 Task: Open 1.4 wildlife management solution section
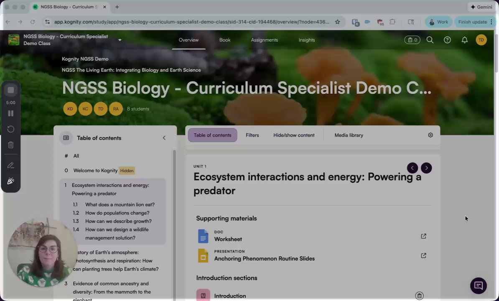117,234
